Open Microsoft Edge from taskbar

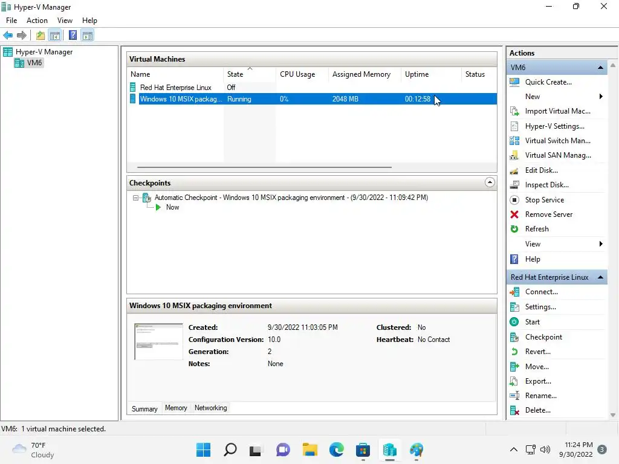[x=336, y=449]
